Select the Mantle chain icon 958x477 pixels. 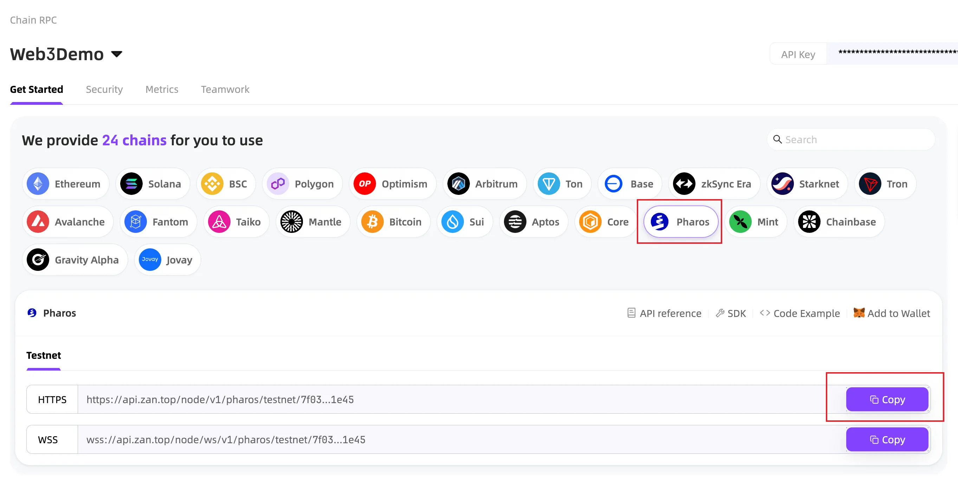[292, 222]
